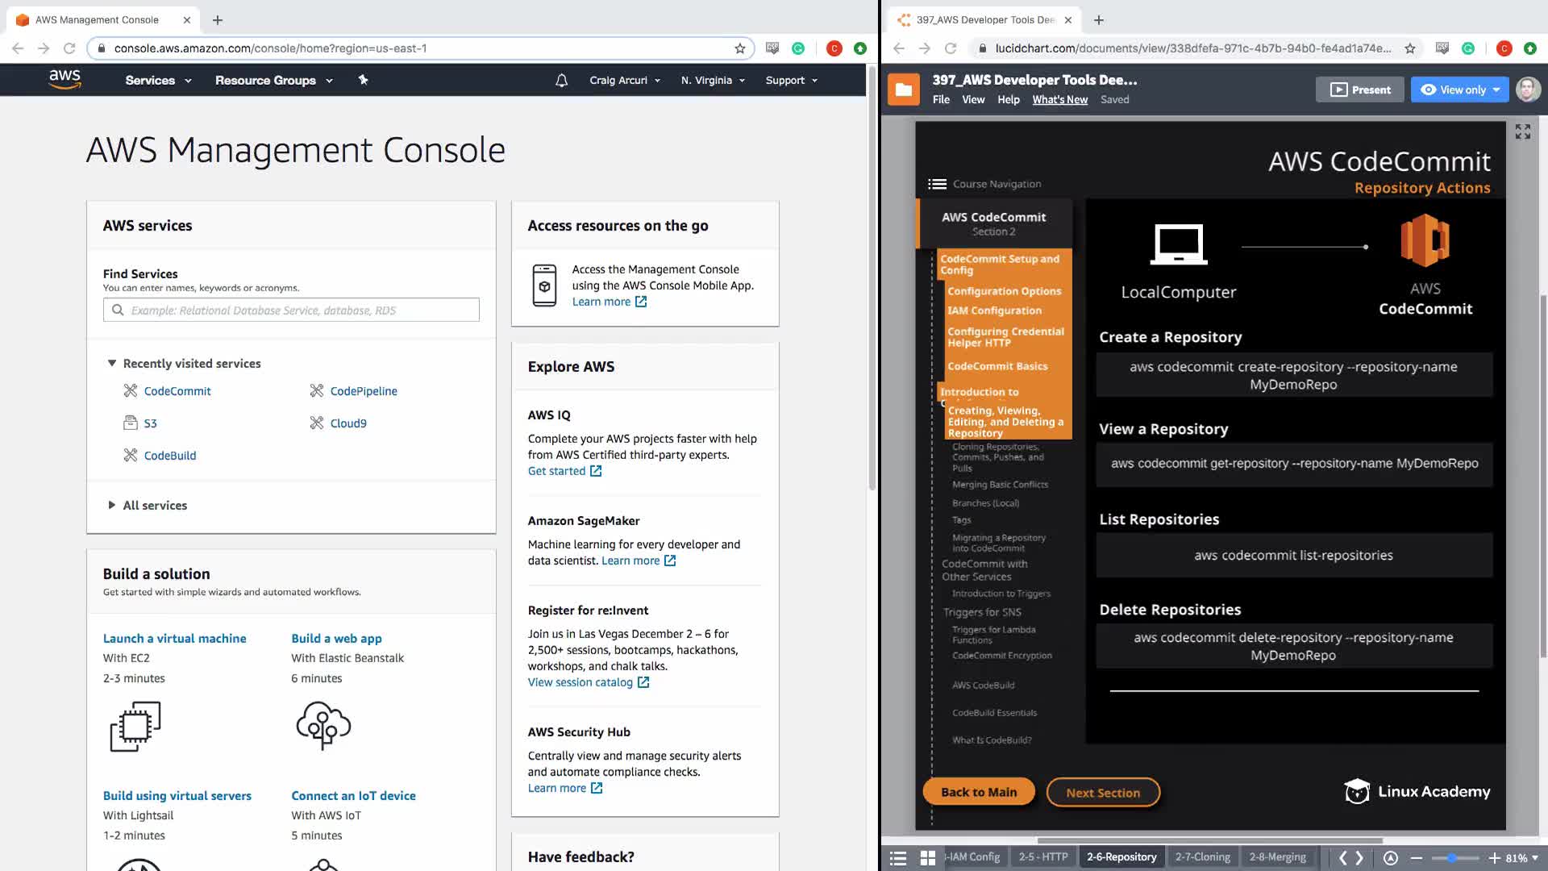The width and height of the screenshot is (1548, 871).
Task: Click the zoom in plus icon
Action: [x=1494, y=857]
